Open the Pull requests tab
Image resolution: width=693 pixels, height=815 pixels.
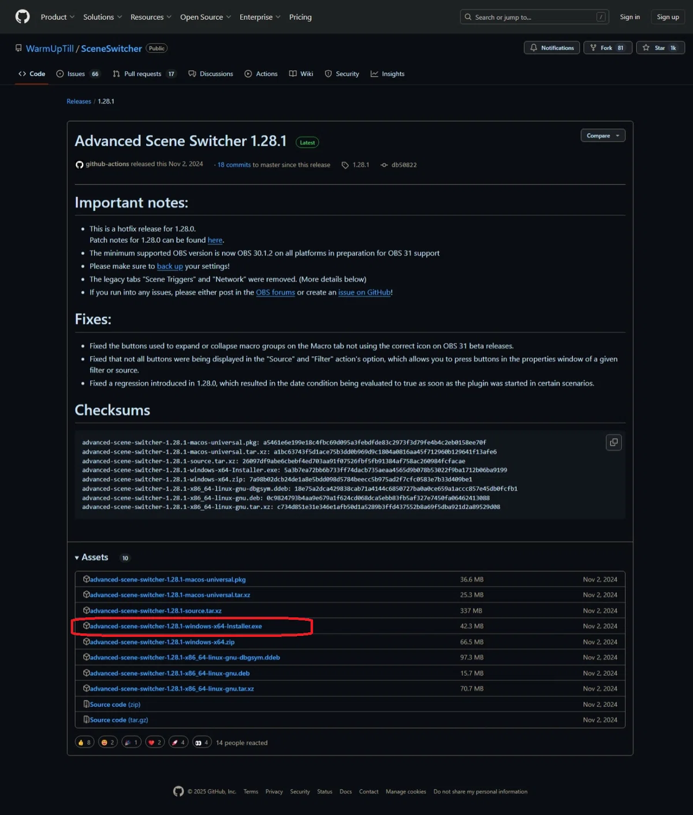144,74
